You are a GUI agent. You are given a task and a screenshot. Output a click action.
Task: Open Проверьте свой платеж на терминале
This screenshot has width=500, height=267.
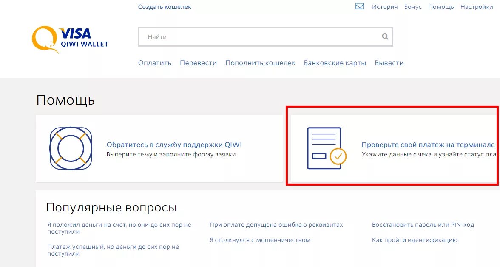click(x=428, y=145)
